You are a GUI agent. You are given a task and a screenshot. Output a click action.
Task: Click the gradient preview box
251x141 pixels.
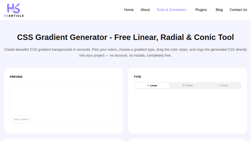(x=64, y=104)
